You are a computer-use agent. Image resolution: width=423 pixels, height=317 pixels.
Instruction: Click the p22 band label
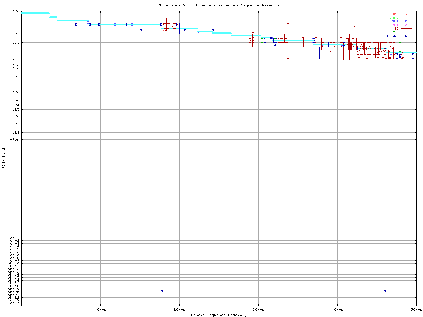(x=16, y=11)
